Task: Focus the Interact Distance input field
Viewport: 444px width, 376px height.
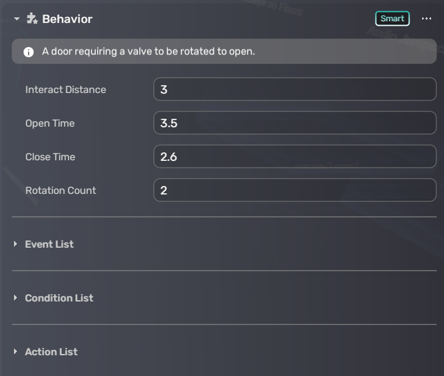Action: [295, 90]
